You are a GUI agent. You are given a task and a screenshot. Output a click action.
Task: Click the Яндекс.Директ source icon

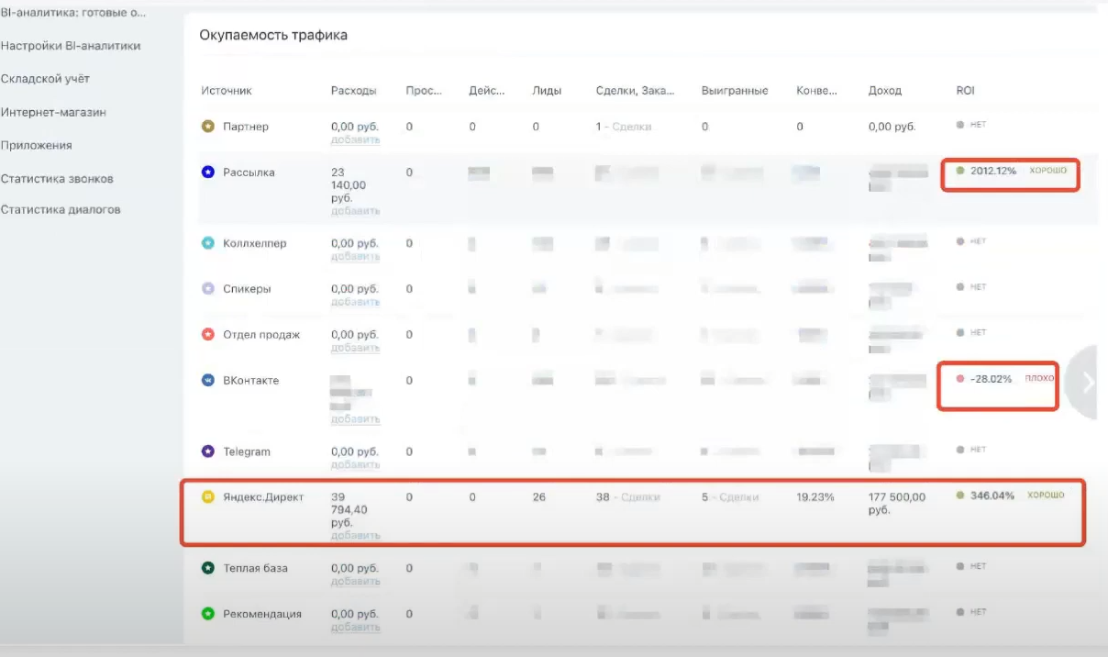(208, 497)
